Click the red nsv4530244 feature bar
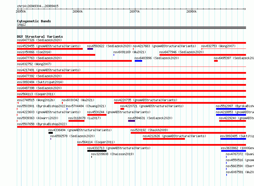This screenshot has width=254, height=186. pyautogui.click(x=97, y=115)
